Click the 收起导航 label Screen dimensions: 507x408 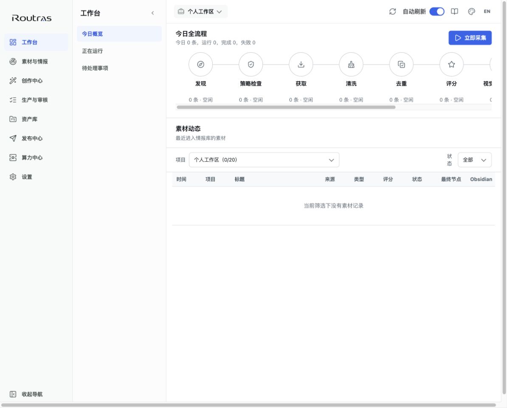pyautogui.click(x=32, y=394)
